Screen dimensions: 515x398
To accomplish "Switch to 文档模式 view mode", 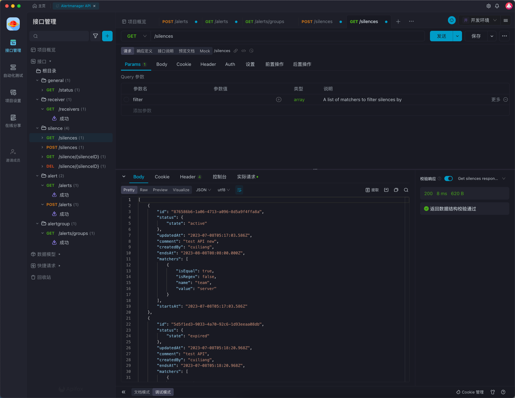I will tap(142, 392).
